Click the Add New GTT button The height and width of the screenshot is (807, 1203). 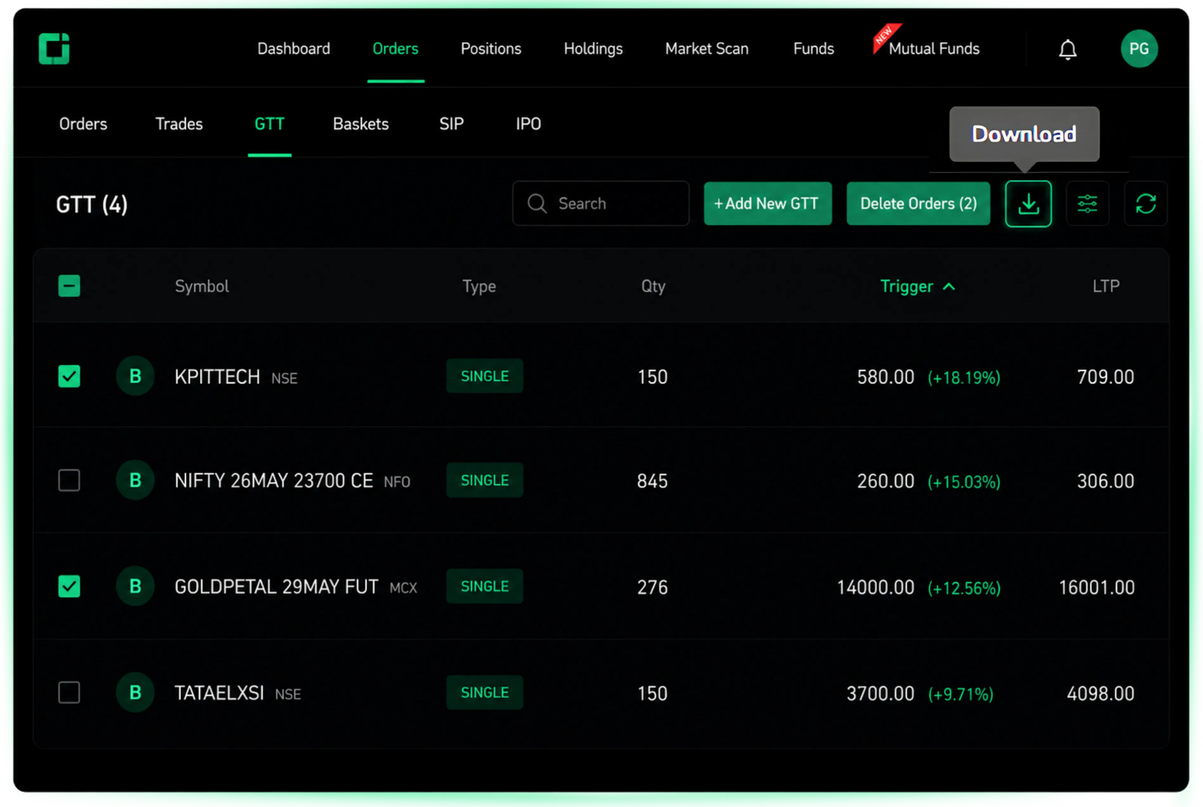tap(768, 204)
